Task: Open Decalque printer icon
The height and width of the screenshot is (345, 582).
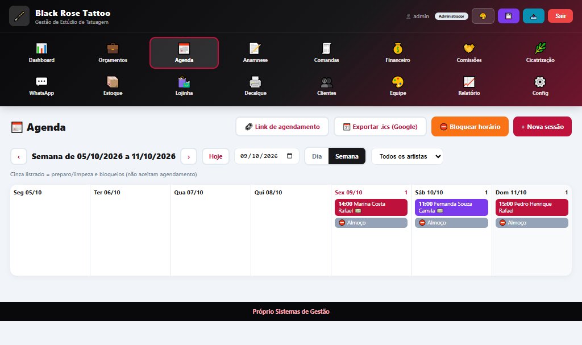Action: tap(255, 81)
